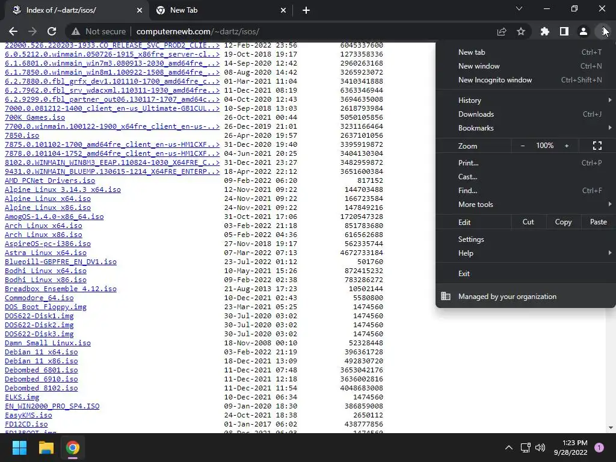Enter fullscreen mode via zoom row icon
This screenshot has height=462, width=616.
[x=597, y=146]
